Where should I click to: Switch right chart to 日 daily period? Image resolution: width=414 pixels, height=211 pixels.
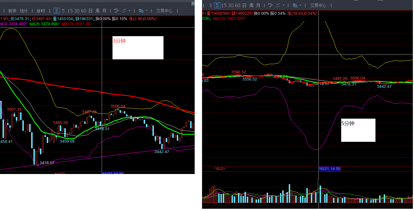coord(244,5)
